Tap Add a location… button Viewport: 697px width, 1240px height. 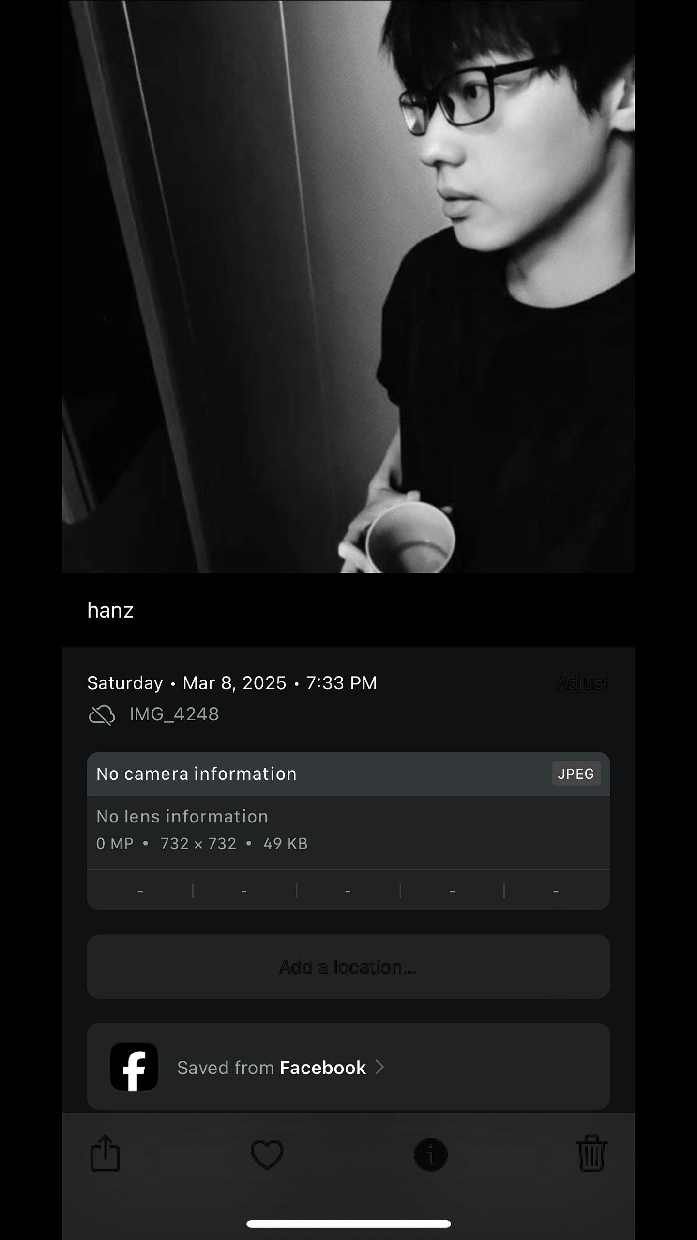tap(348, 967)
